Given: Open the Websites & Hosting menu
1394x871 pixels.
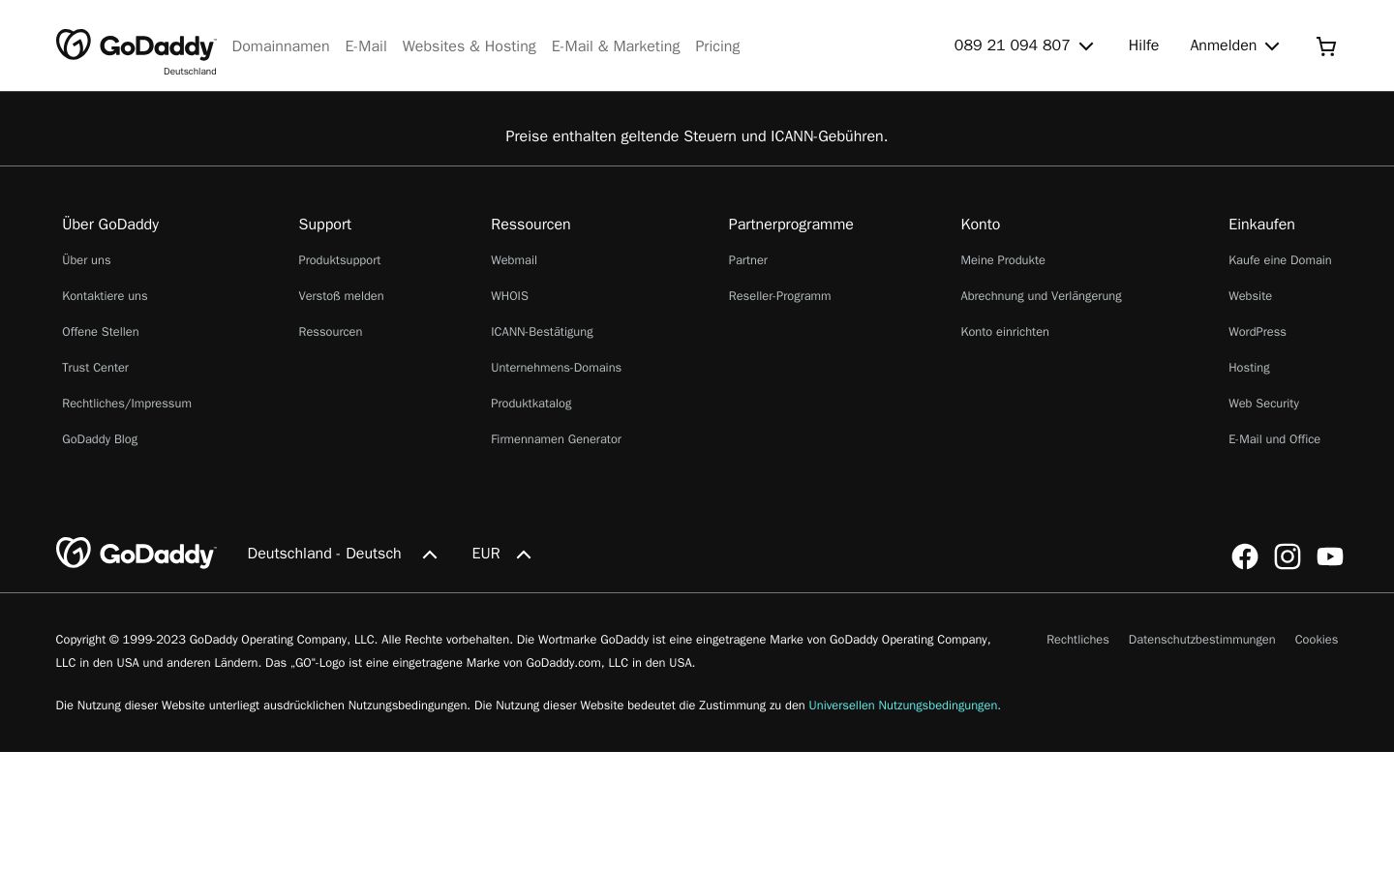Looking at the screenshot, I should click(x=470, y=46).
